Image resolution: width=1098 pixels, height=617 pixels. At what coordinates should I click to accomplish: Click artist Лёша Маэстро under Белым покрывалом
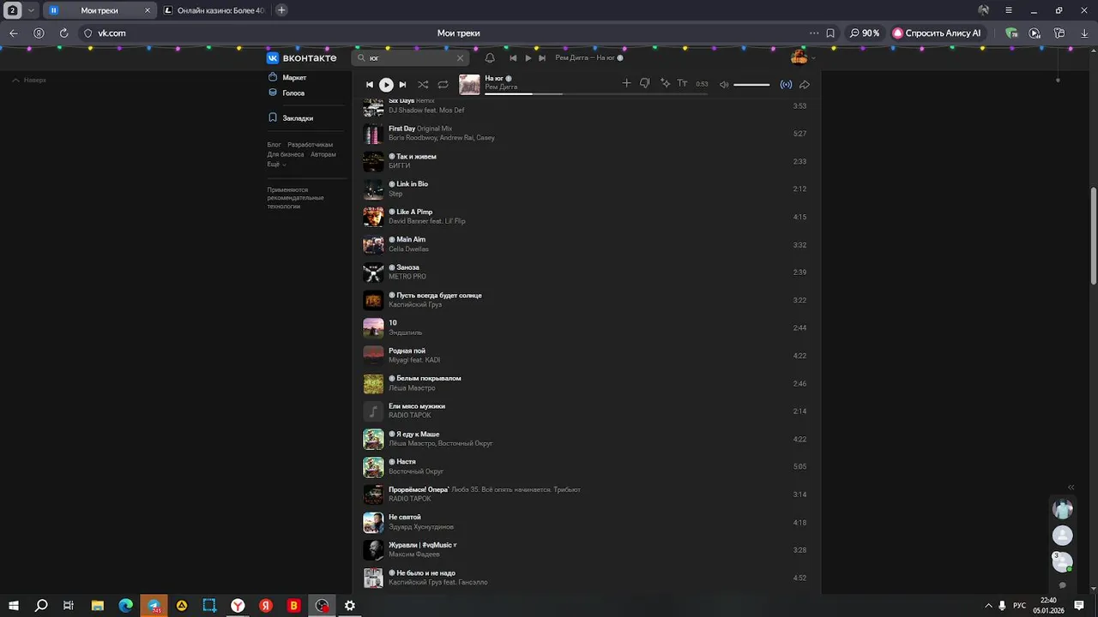tap(412, 388)
